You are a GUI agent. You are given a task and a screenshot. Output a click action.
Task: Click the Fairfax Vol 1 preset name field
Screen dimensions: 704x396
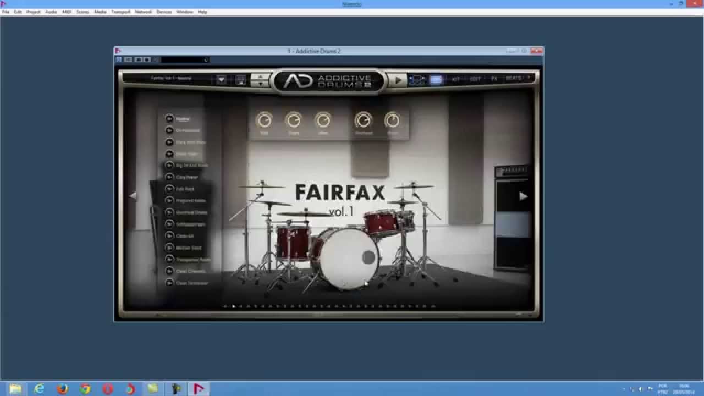pyautogui.click(x=170, y=79)
